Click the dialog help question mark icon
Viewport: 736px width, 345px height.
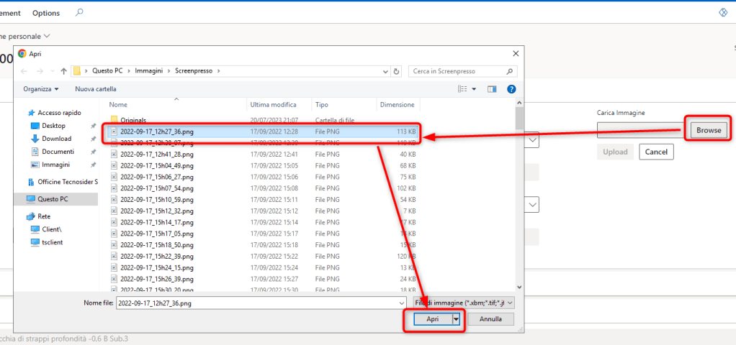[x=511, y=89]
